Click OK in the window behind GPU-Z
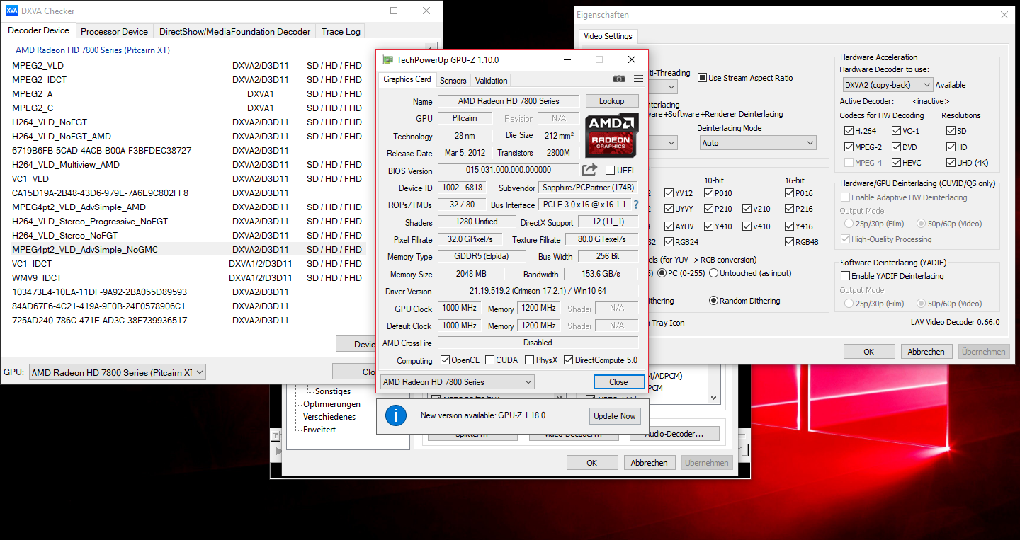1020x540 pixels. pyautogui.click(x=592, y=463)
